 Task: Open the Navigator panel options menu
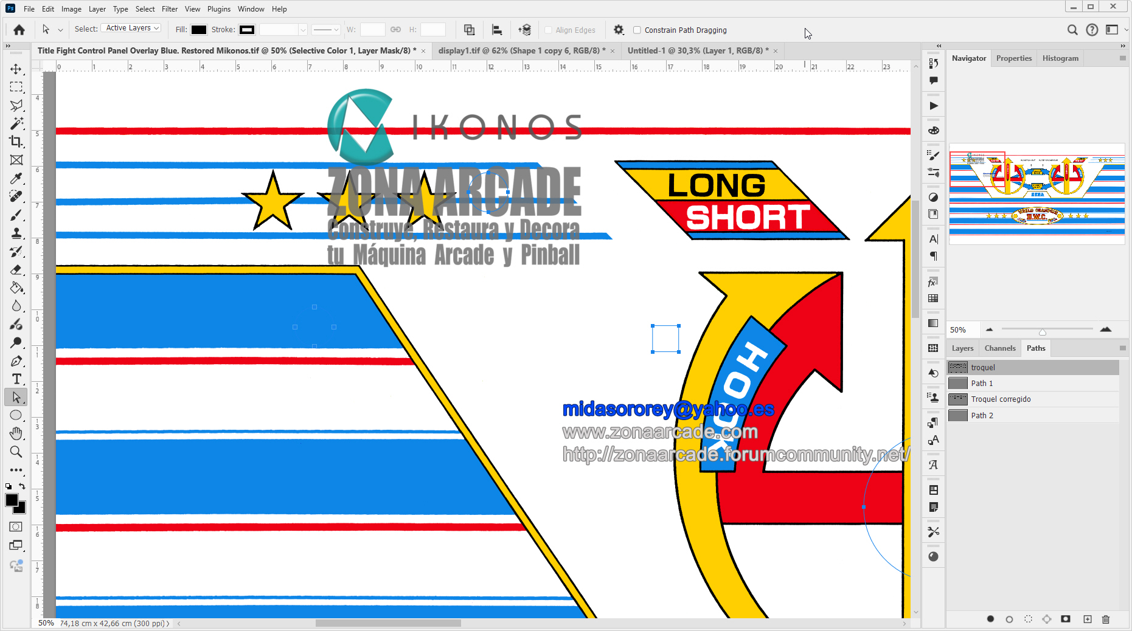1122,58
